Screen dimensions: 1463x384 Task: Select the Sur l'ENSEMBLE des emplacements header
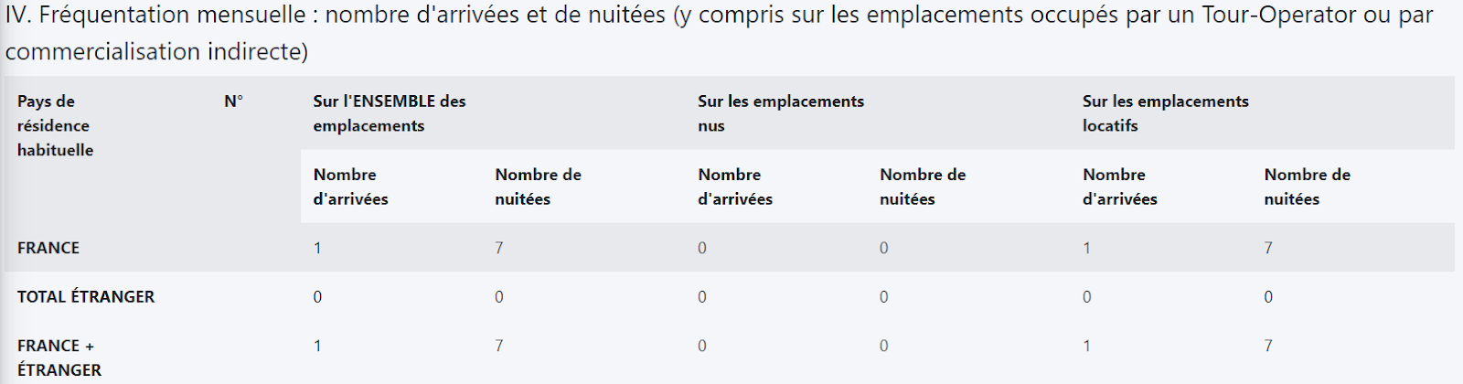pos(390,113)
